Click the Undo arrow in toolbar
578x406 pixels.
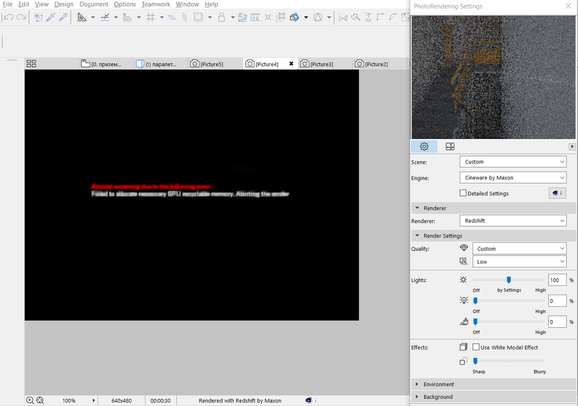pyautogui.click(x=8, y=17)
